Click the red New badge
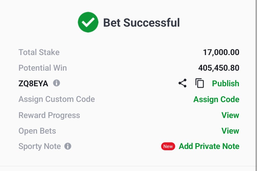This screenshot has width=257, height=171. (168, 146)
